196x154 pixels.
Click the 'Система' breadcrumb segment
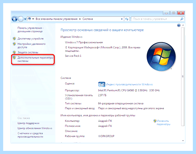click(x=88, y=19)
